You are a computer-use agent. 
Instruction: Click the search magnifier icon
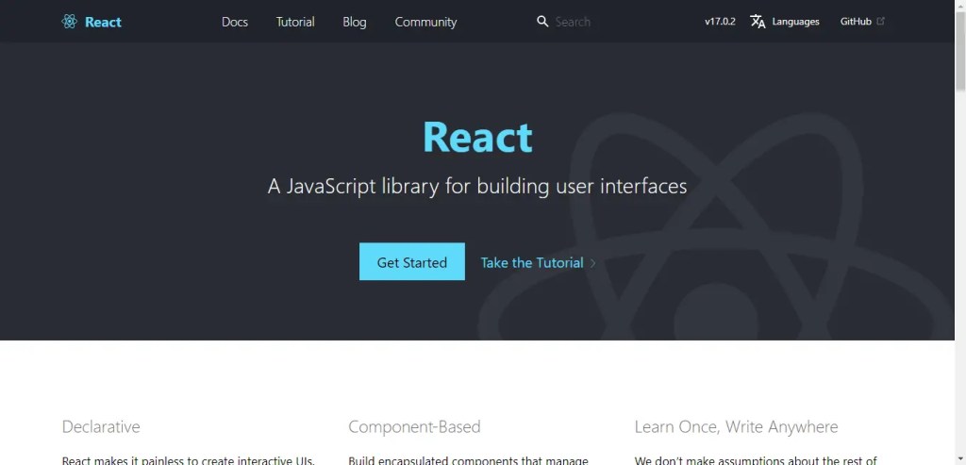(x=542, y=22)
